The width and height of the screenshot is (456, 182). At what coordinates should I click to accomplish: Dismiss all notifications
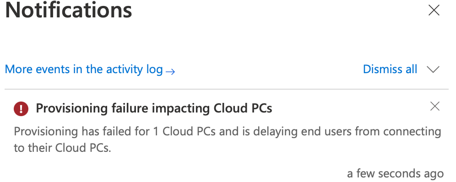click(x=390, y=69)
